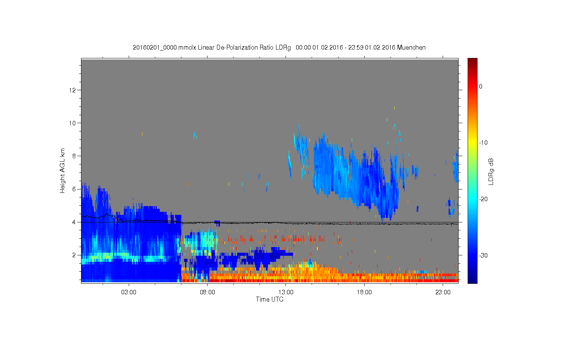Select the 13:00 time tick label

click(x=286, y=293)
